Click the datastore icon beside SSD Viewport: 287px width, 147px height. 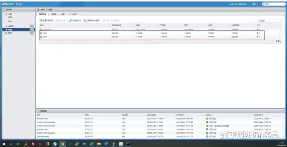coord(41,37)
